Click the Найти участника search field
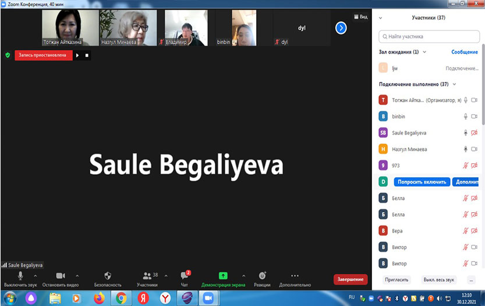485x306 pixels. 430,36
